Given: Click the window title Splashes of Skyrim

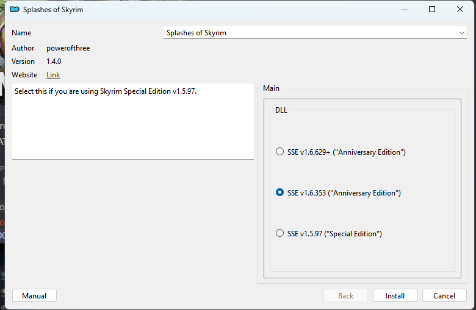Looking at the screenshot, I should pos(53,10).
